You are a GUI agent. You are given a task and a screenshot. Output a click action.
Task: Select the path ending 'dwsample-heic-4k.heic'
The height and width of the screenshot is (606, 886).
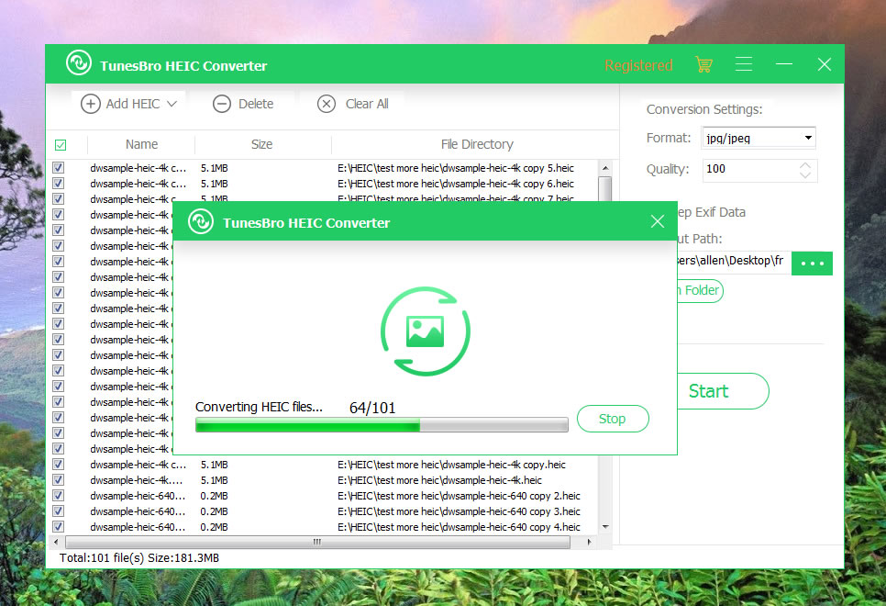click(x=439, y=480)
